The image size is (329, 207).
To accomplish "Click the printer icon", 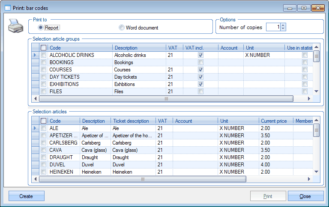I will tap(16, 27).
